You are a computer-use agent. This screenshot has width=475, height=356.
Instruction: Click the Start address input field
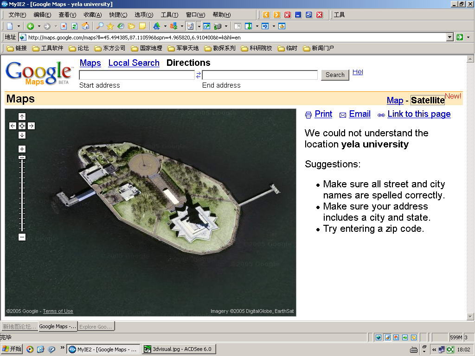(137, 75)
